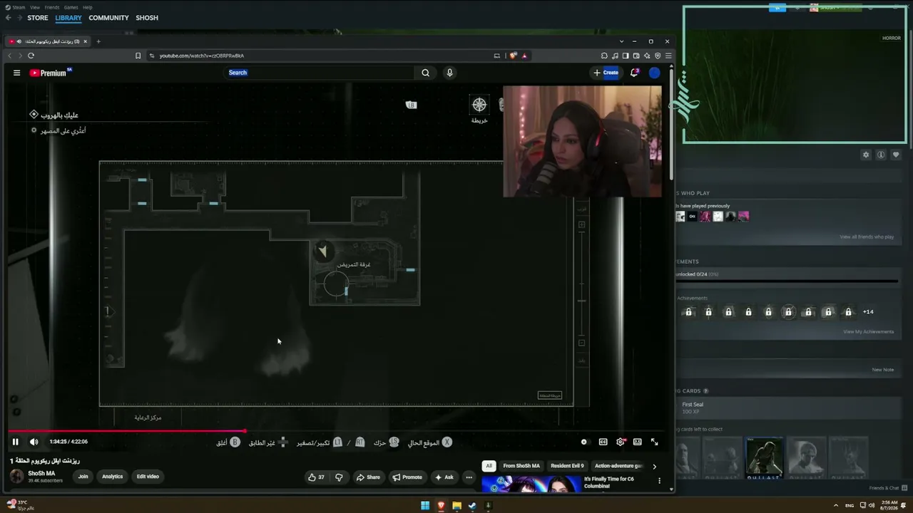
Task: Click the Promote button
Action: coord(407,477)
